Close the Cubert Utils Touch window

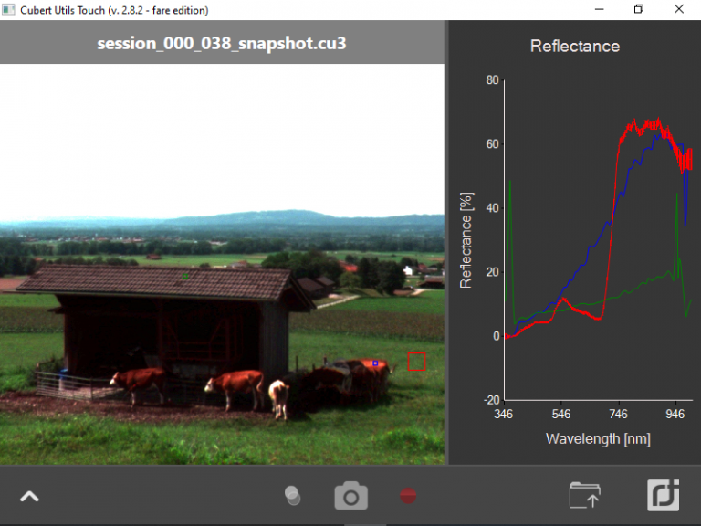pyautogui.click(x=679, y=9)
